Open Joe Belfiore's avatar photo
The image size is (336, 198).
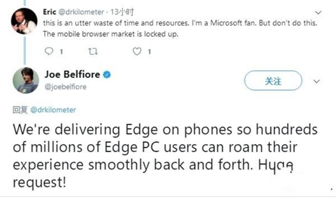tap(26, 80)
